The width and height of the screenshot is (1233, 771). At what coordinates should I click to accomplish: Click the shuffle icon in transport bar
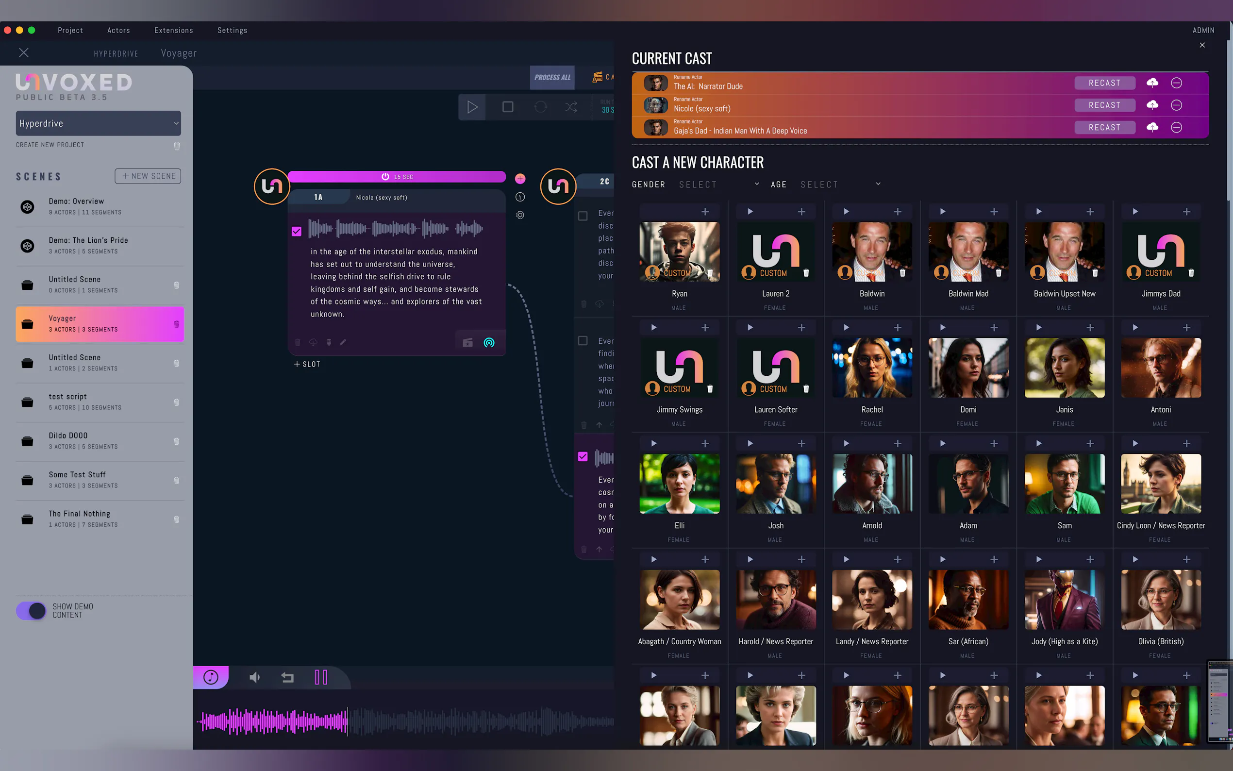pos(571,107)
